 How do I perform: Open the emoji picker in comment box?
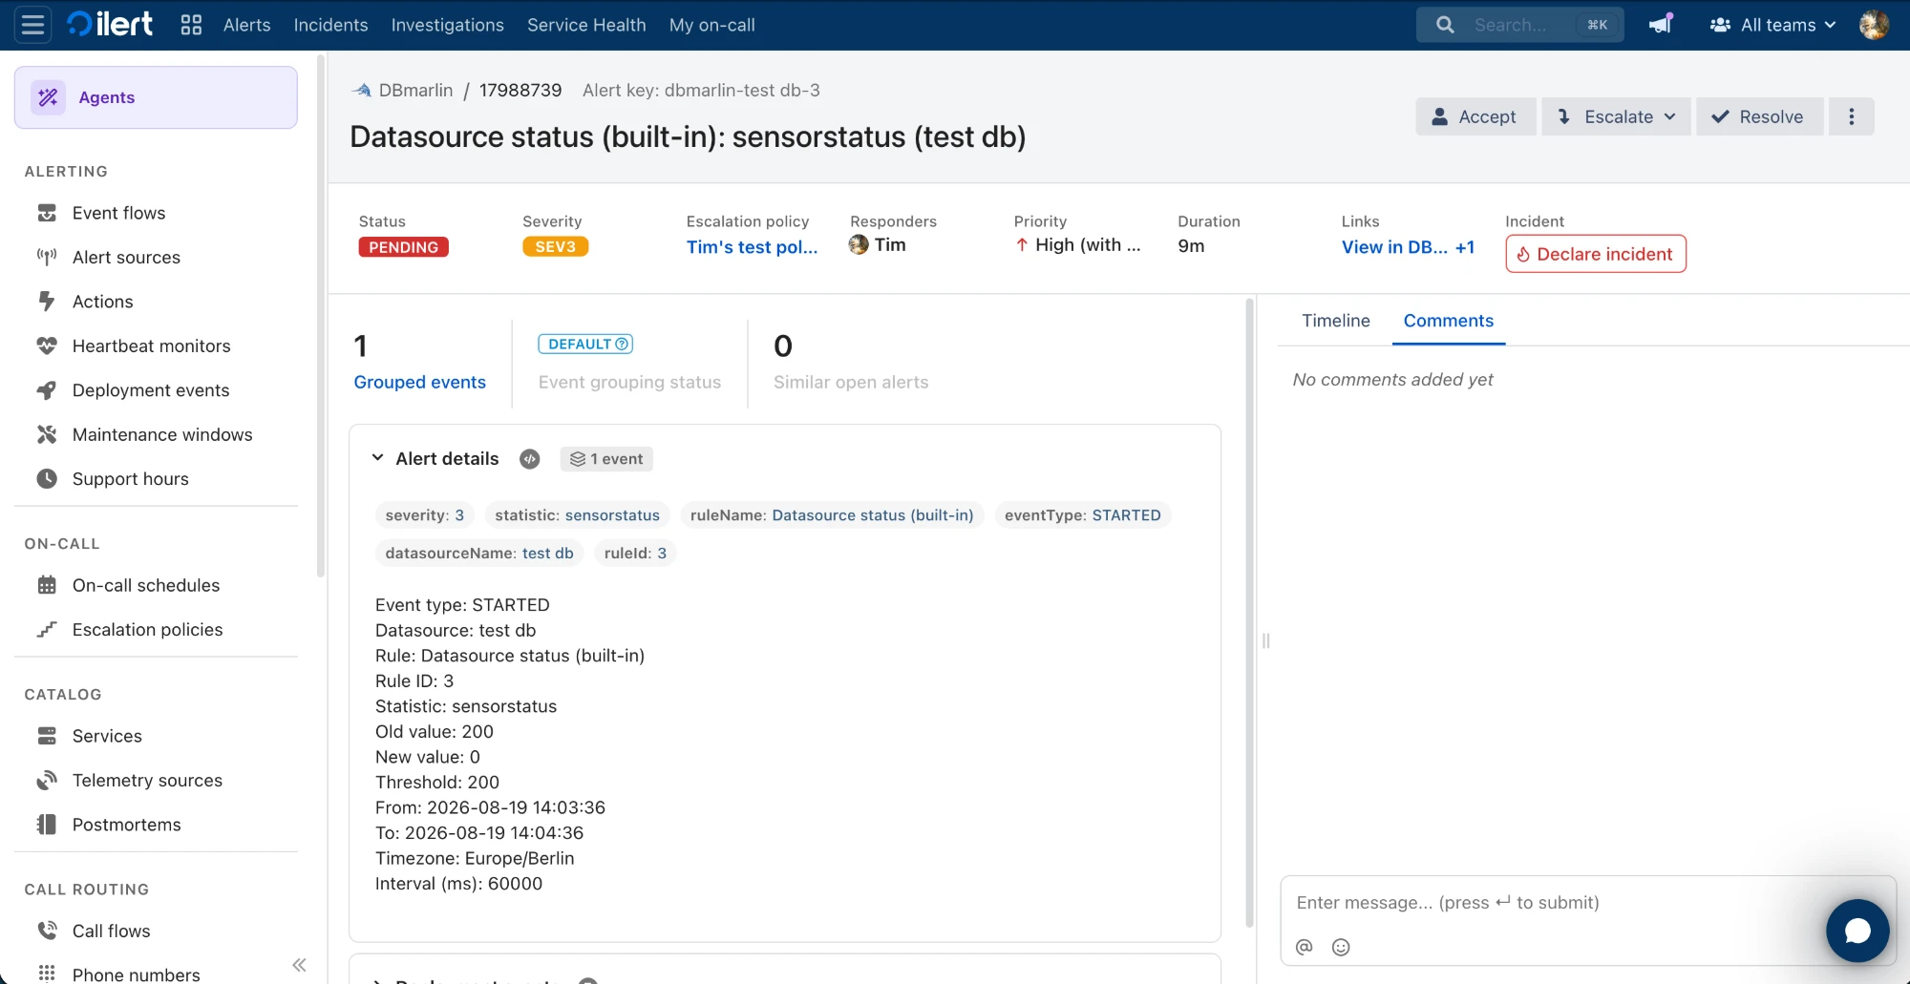[x=1341, y=947]
